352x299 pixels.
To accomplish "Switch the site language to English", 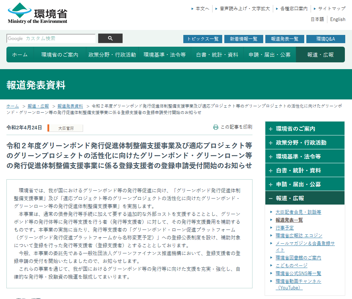I will (337, 19).
